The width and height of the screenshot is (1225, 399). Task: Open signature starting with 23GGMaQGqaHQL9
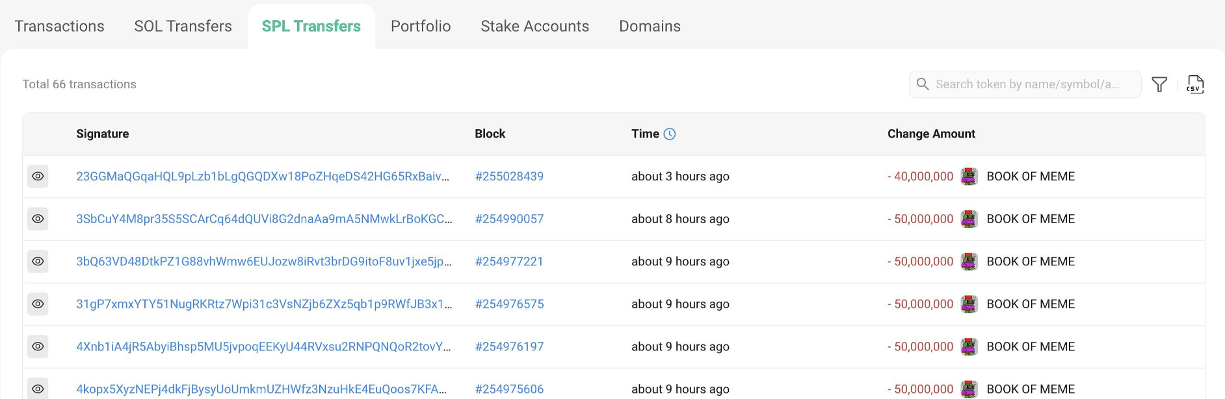coord(262,176)
